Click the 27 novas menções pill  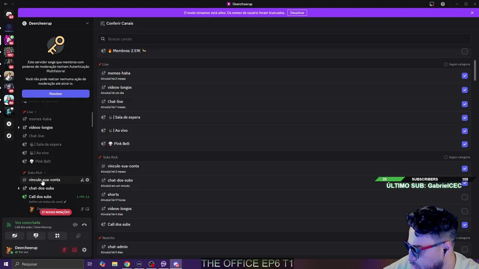(55, 212)
